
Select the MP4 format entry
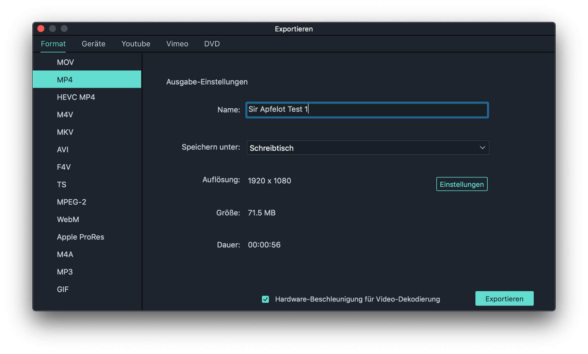tap(87, 79)
